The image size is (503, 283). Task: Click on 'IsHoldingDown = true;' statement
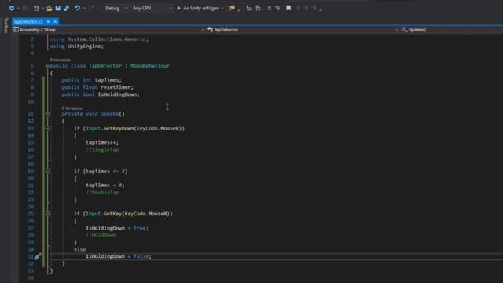117,228
